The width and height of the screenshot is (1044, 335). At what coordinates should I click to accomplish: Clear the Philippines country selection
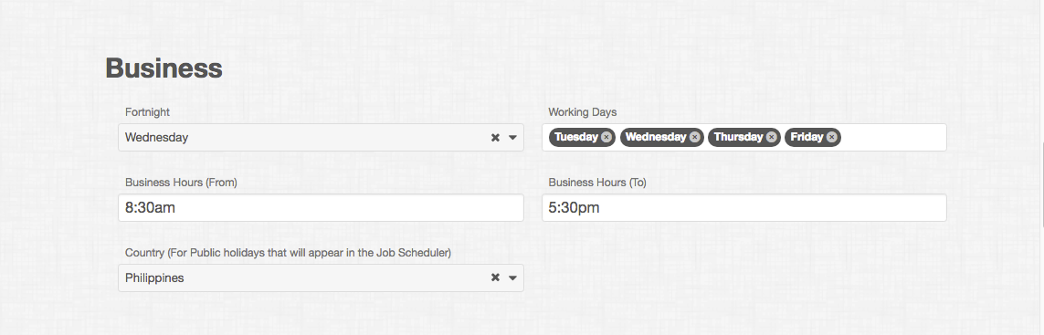495,277
